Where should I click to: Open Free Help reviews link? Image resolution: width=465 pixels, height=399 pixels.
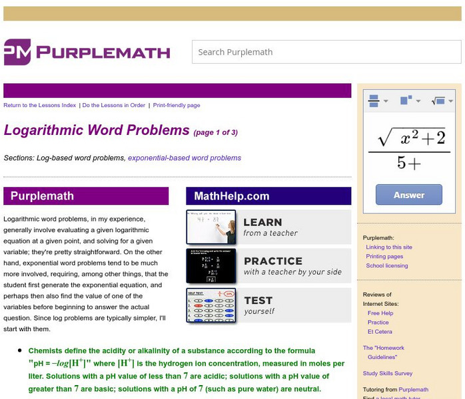click(x=380, y=313)
